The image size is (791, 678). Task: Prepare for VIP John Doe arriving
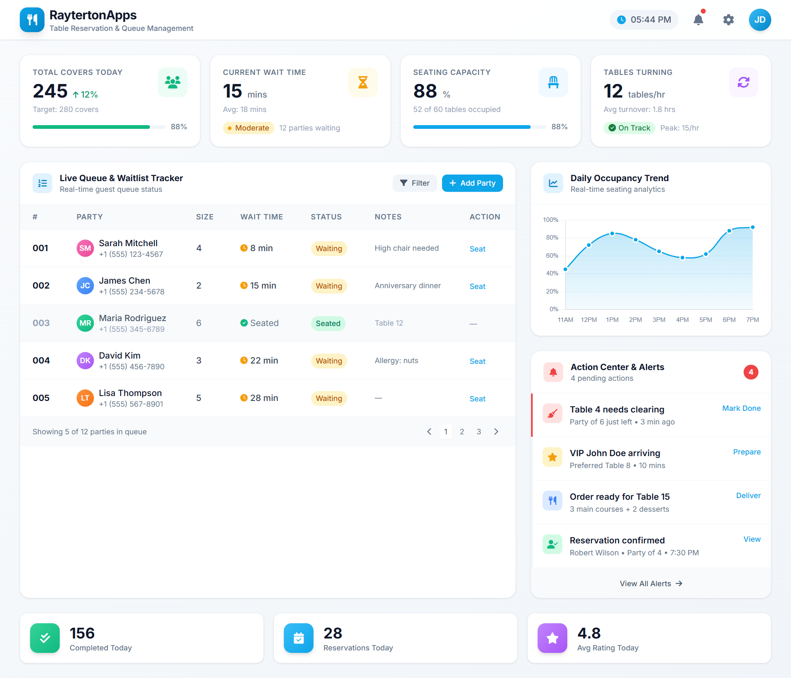tap(747, 452)
